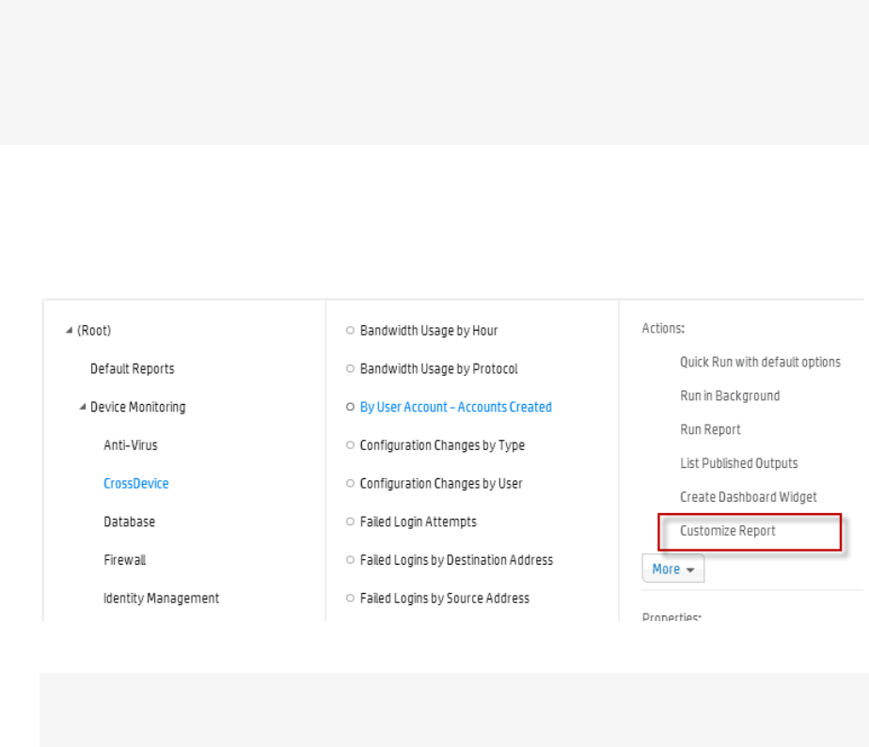
Task: Choose Create Dashboard Widget action
Action: point(749,497)
